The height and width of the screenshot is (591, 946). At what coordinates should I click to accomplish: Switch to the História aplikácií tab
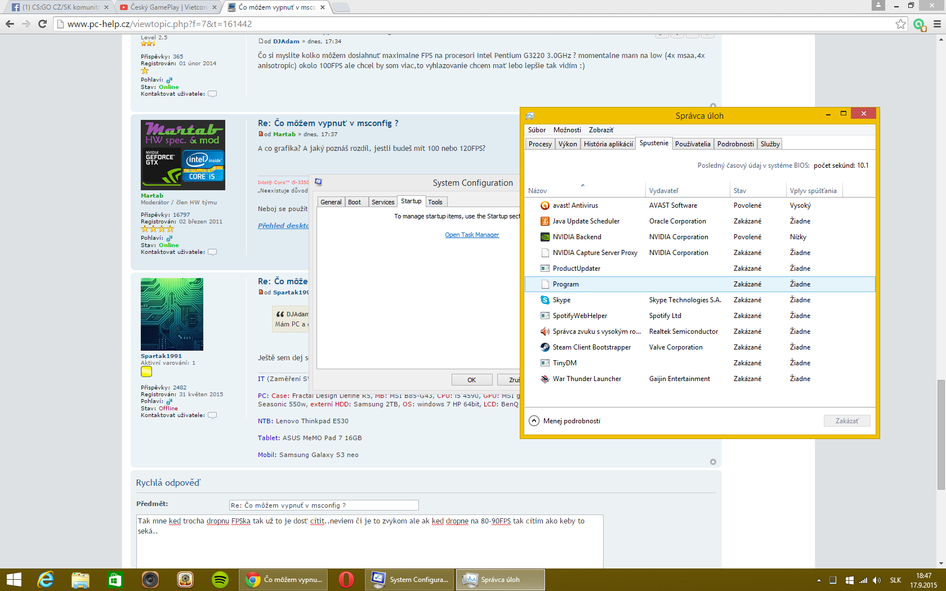pos(608,144)
